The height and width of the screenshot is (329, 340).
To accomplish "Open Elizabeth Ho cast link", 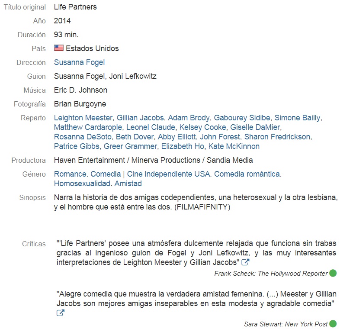I will (183, 146).
